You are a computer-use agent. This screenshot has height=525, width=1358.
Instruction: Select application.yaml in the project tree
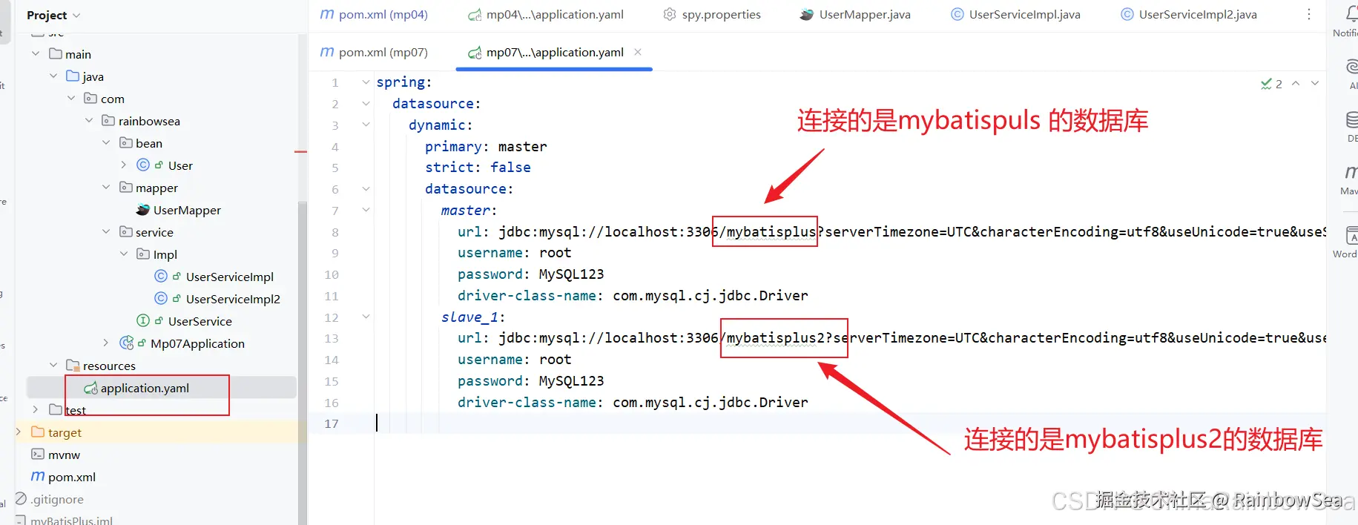(145, 388)
